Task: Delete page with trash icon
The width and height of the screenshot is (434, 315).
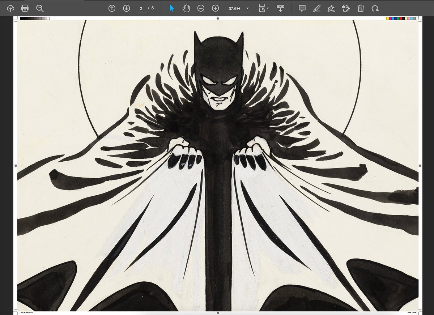Action: (x=361, y=8)
